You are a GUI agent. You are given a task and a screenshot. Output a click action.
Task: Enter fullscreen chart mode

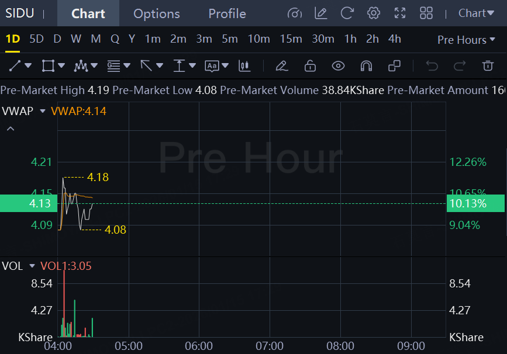point(400,13)
